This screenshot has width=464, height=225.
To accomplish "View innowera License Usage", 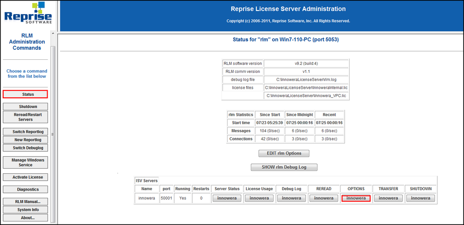I will tap(259, 198).
